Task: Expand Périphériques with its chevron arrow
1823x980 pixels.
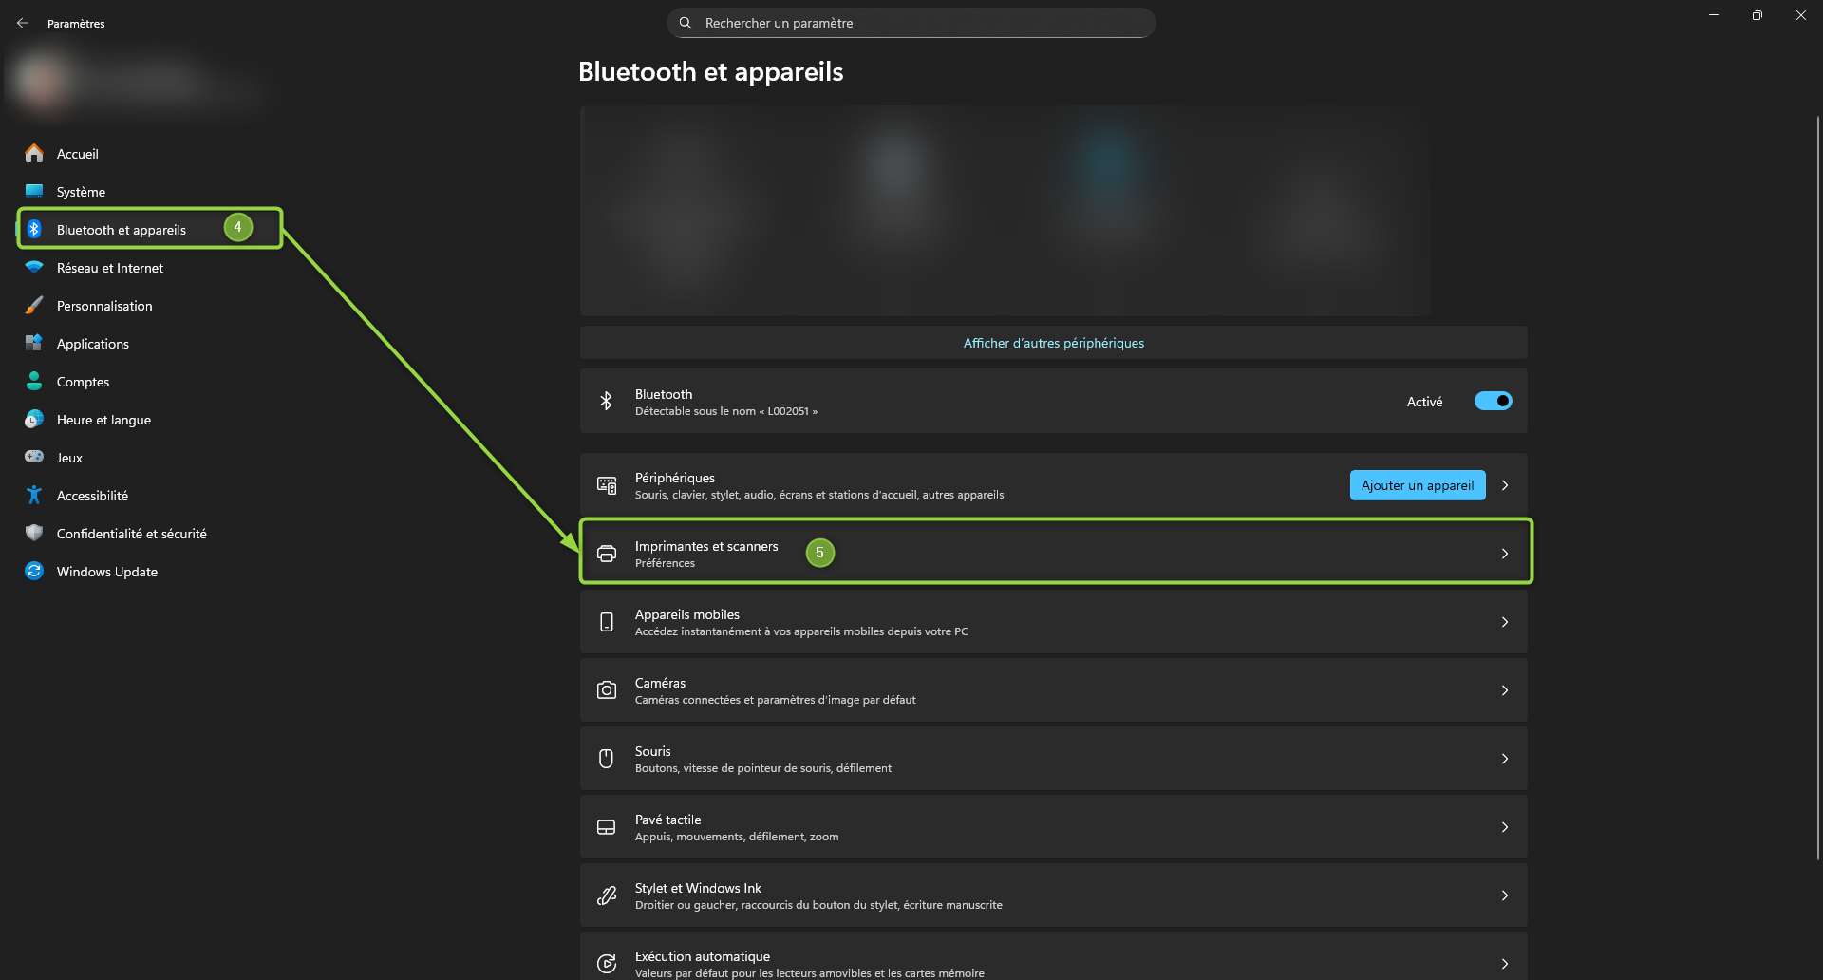Action: 1505,485
